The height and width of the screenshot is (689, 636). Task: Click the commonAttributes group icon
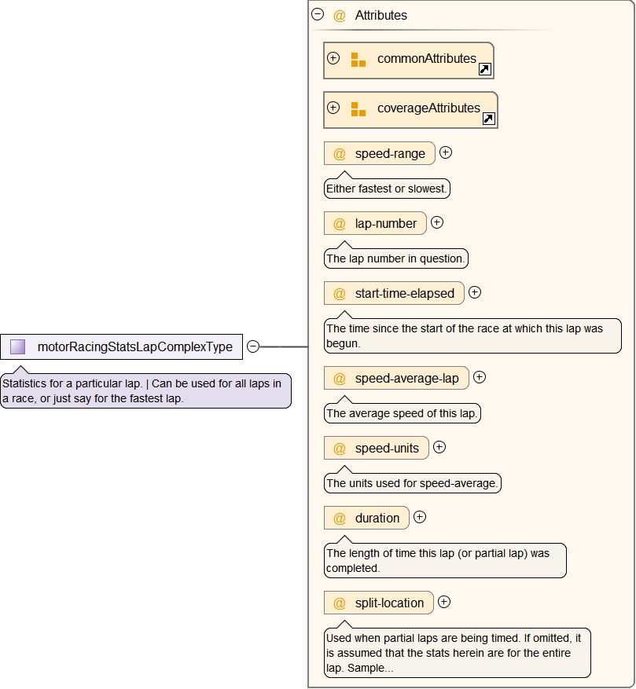coord(358,60)
